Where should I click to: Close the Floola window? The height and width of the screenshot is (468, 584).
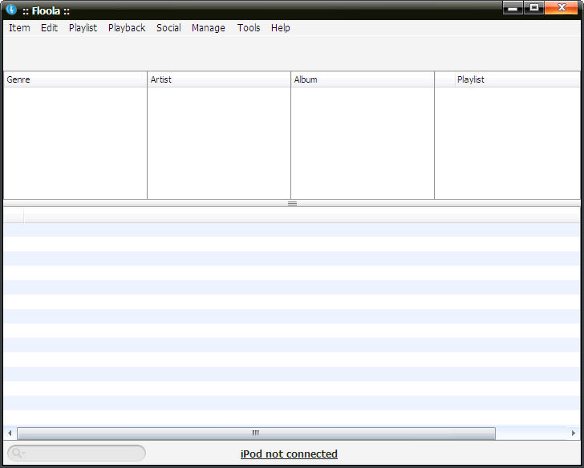click(x=562, y=8)
